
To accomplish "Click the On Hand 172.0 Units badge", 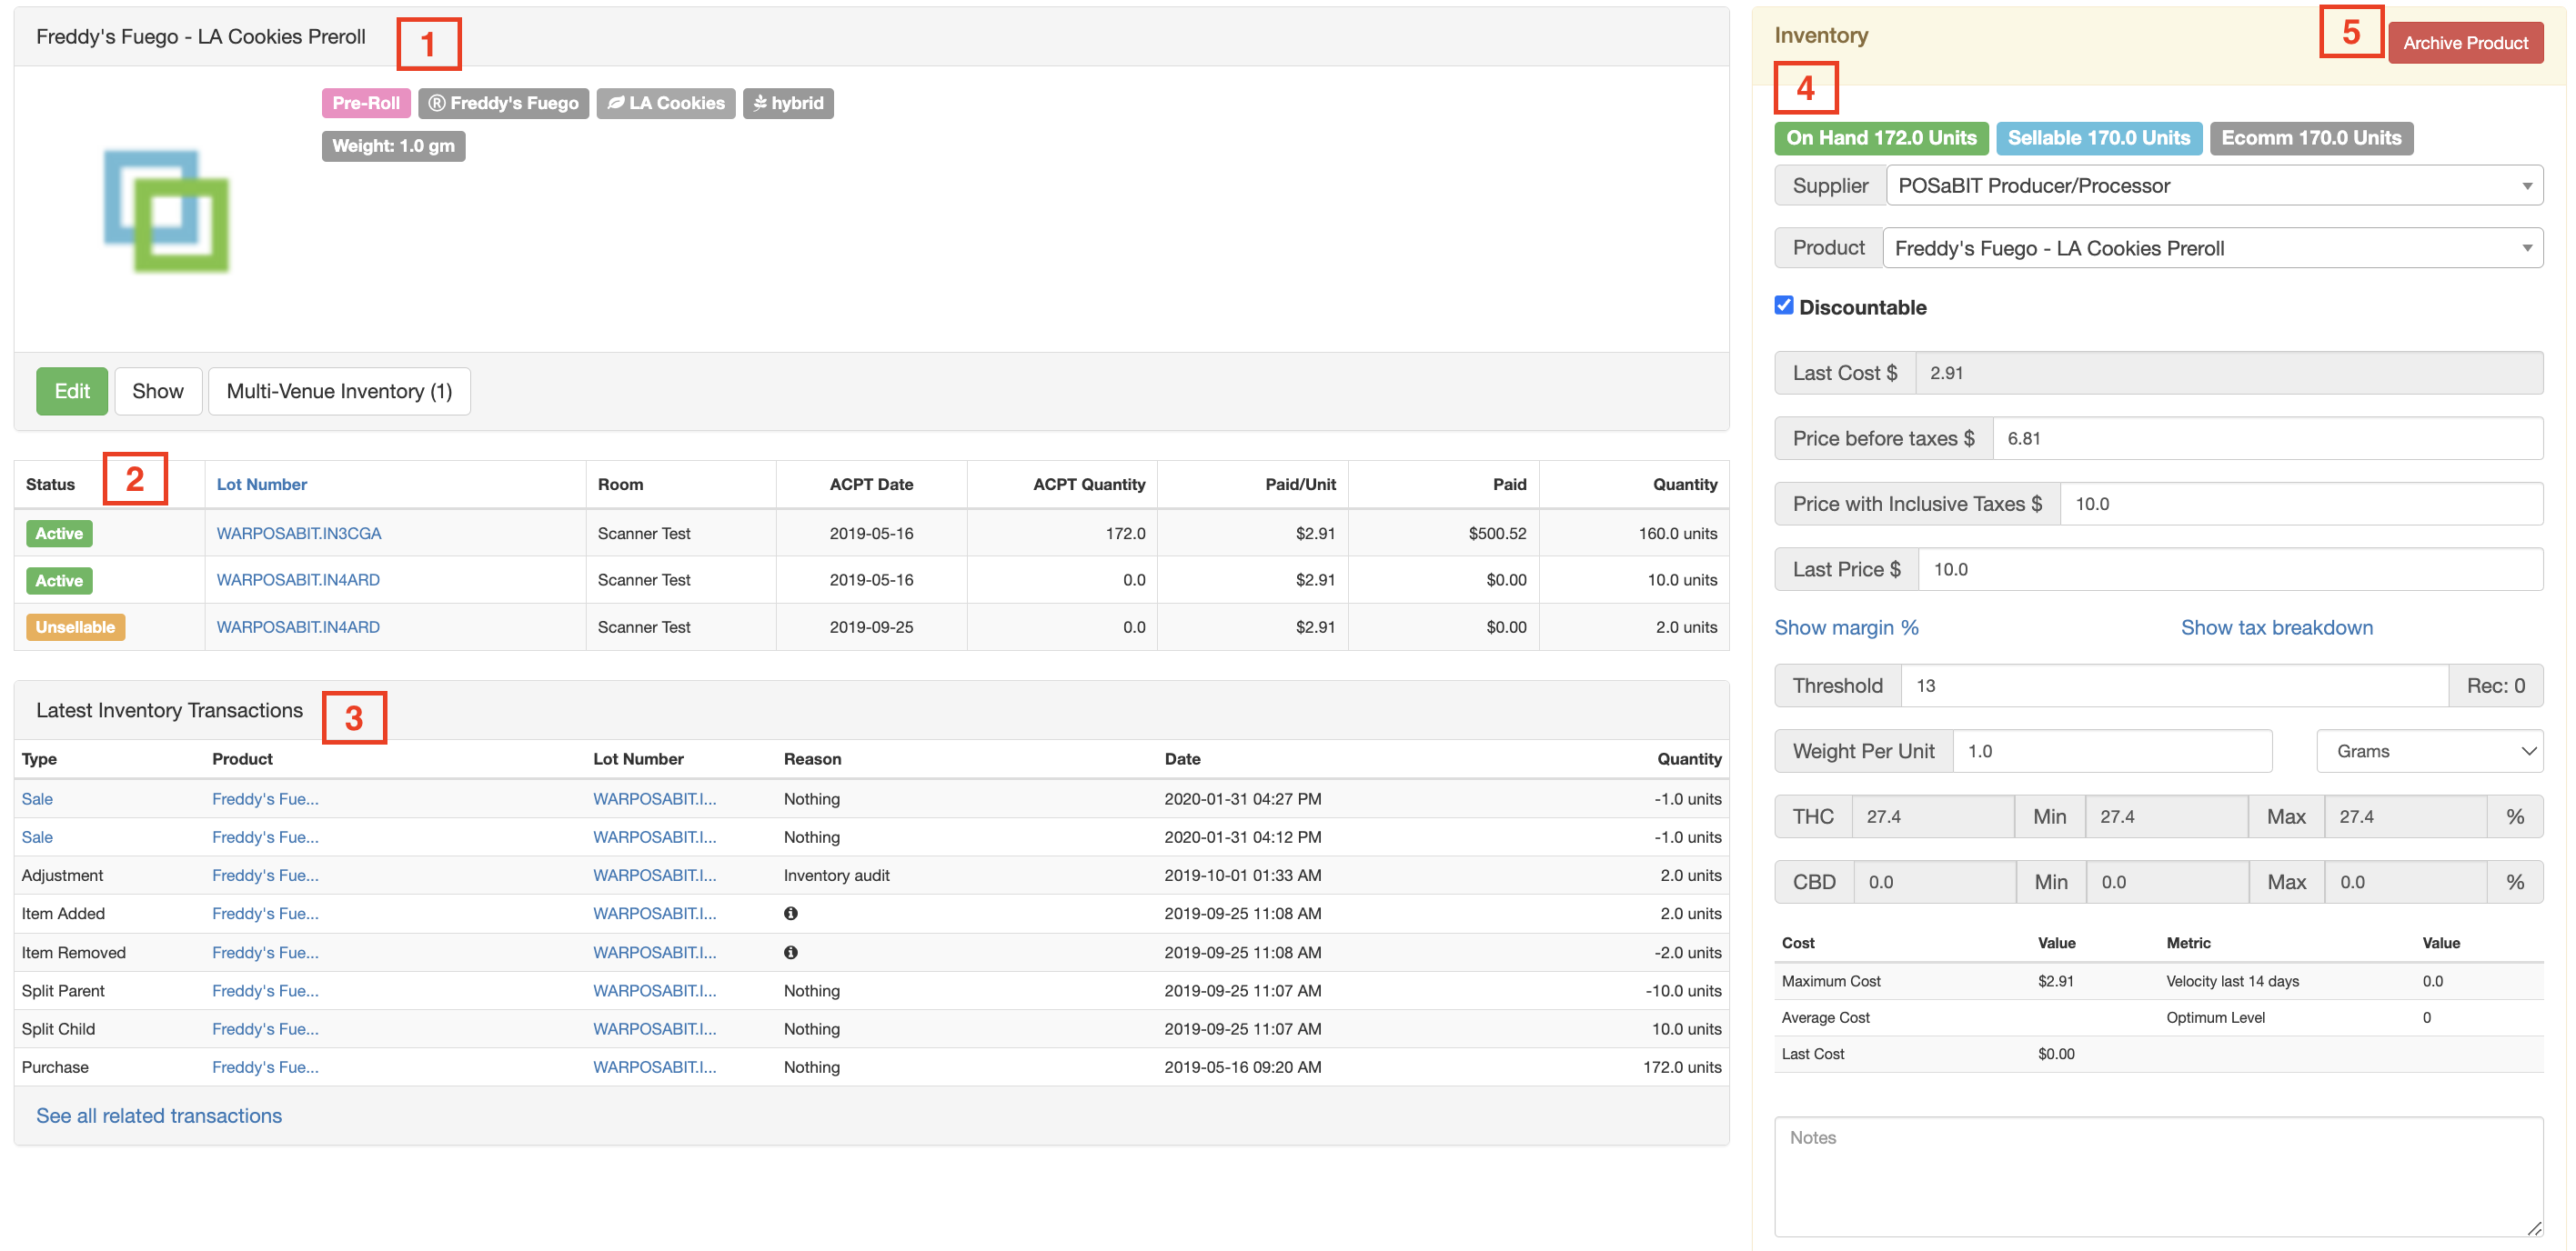I will coord(1881,138).
